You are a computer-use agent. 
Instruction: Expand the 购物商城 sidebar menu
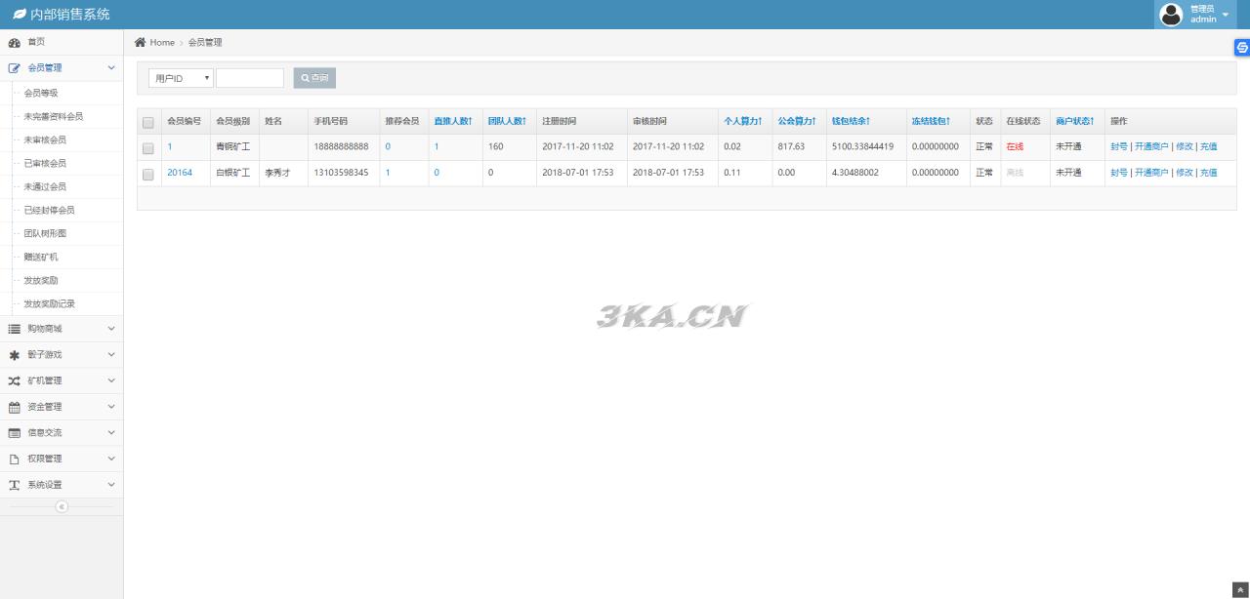tap(61, 329)
